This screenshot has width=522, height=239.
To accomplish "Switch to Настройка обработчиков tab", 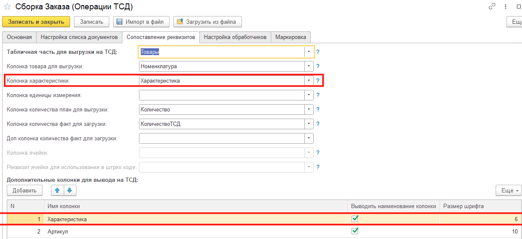I will [x=235, y=37].
